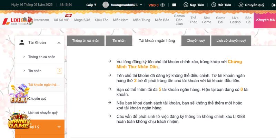
Task: Select sidebar Tài khoản ngân hàng item
Action: 40,85
